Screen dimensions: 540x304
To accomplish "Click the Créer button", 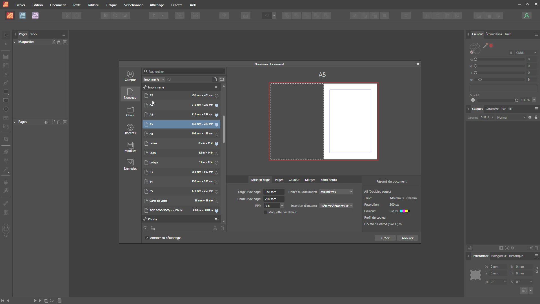I will tap(385, 238).
